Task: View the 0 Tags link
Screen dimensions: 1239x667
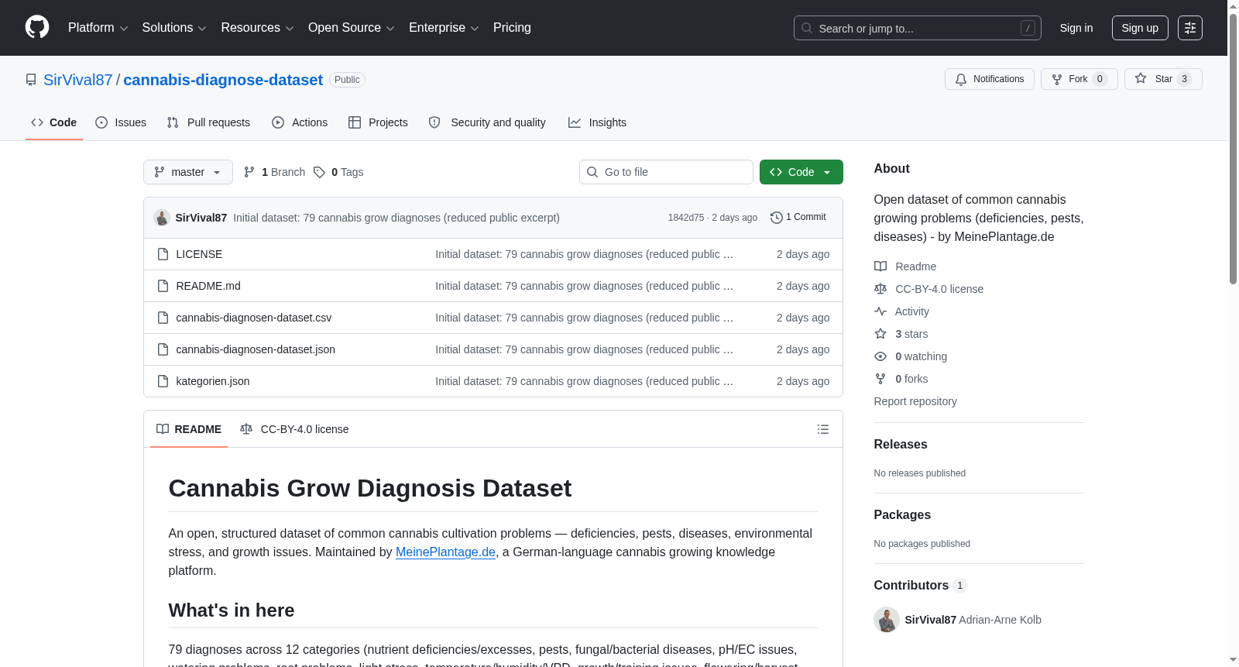Action: pos(338,172)
